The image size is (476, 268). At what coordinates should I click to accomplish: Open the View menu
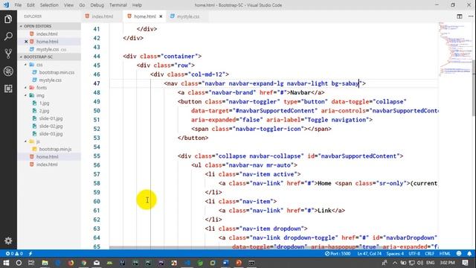[x=68, y=5]
